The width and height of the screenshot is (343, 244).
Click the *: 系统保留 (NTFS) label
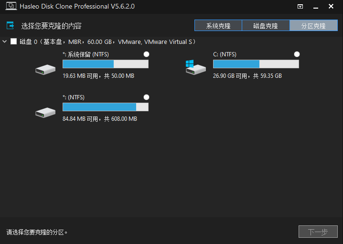tap(86, 54)
